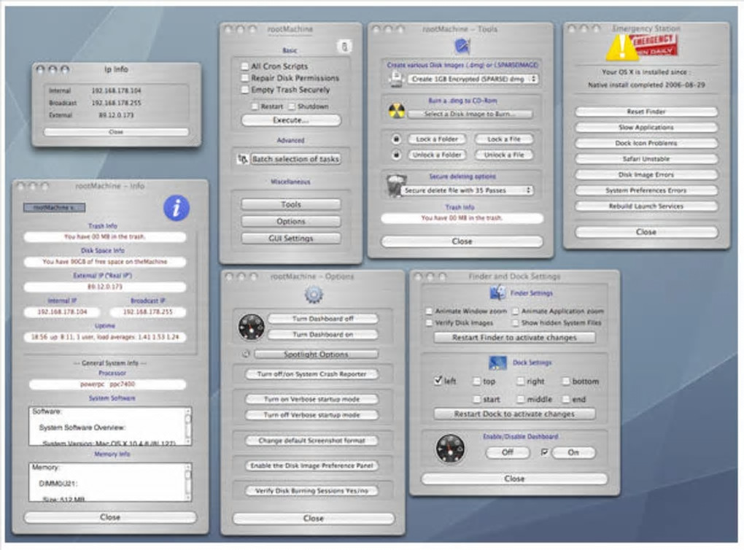Screen dimensions: 744x550
Task: Click the Dashboard Off button
Action: (x=507, y=452)
